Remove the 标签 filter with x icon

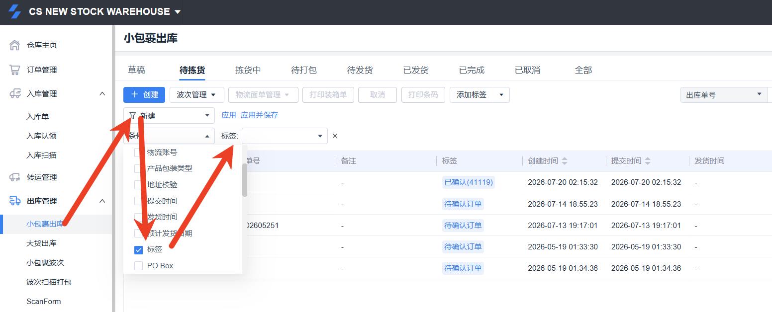pyautogui.click(x=335, y=136)
